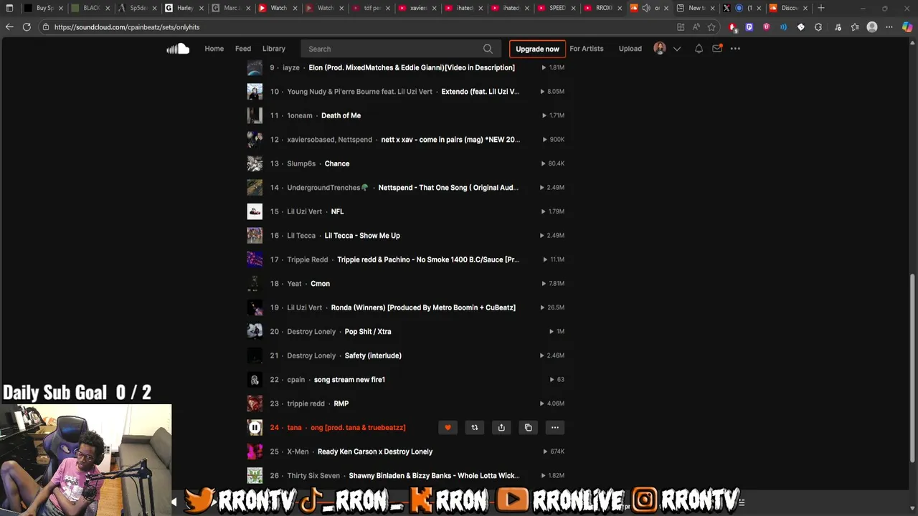The image size is (918, 516).
Task: Share the currently playing track 24
Action: click(x=501, y=428)
